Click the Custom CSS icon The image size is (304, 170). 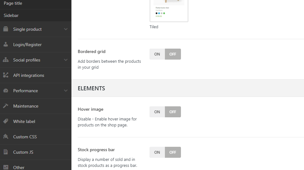6,137
